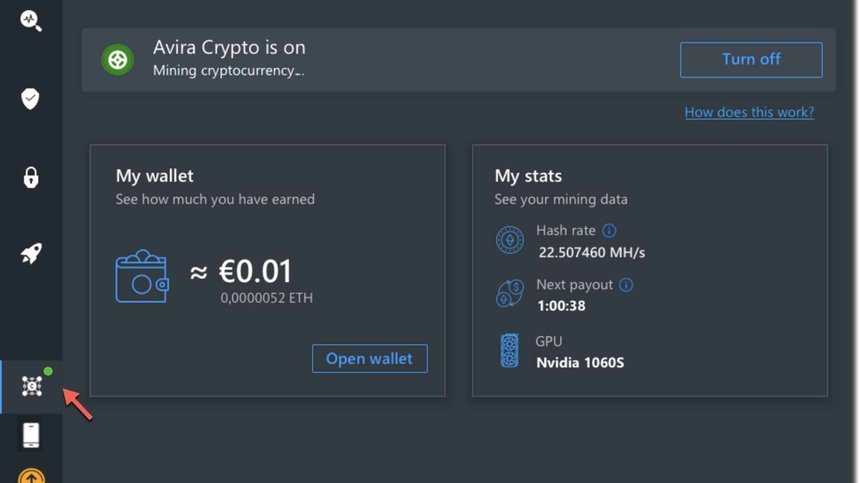860x483 pixels.
Task: Click the 'Hash rate' label
Action: pos(566,230)
